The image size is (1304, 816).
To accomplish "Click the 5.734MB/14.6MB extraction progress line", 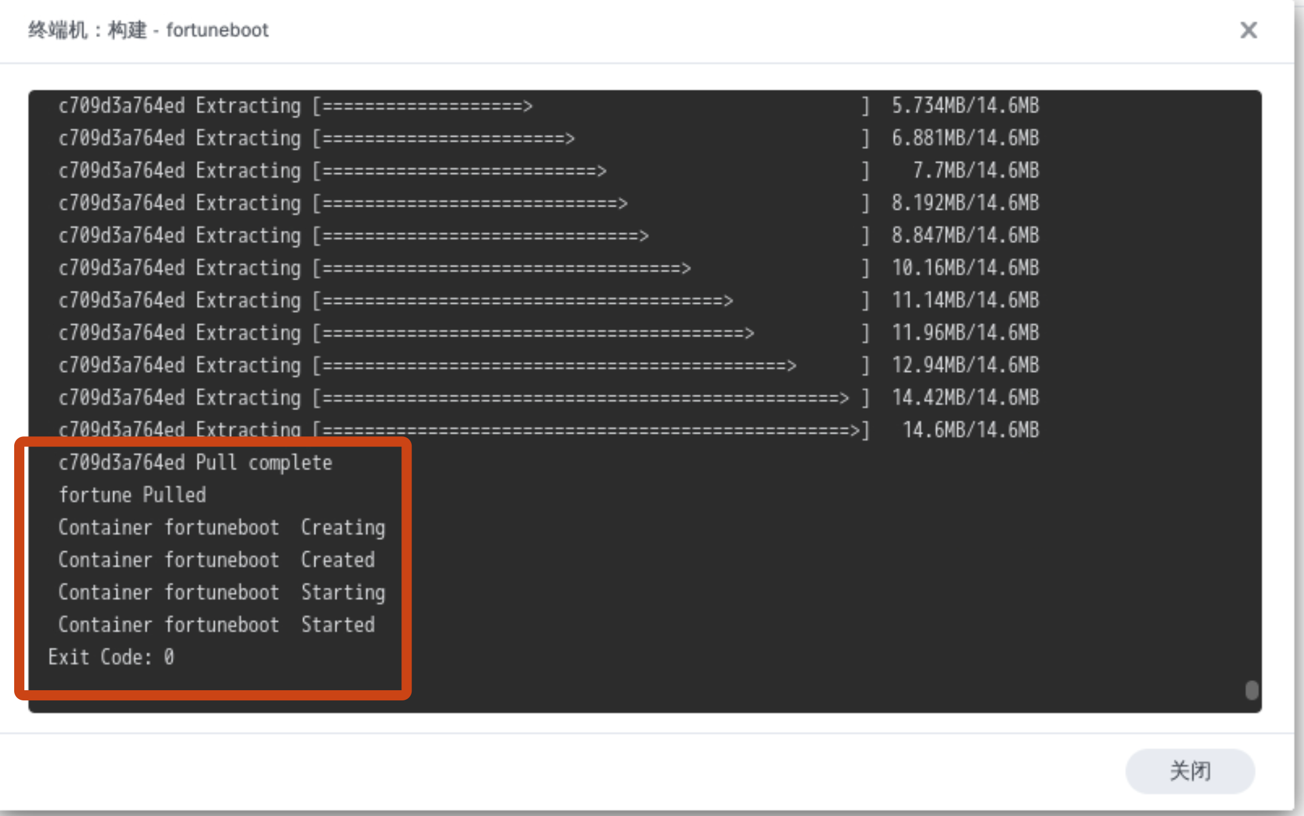I will coord(548,106).
